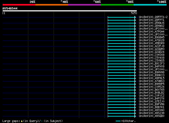Viewport: 169px width, 123px height.
Task: Open hit UniRef100_B0BLB2
Action: [x=152, y=93]
